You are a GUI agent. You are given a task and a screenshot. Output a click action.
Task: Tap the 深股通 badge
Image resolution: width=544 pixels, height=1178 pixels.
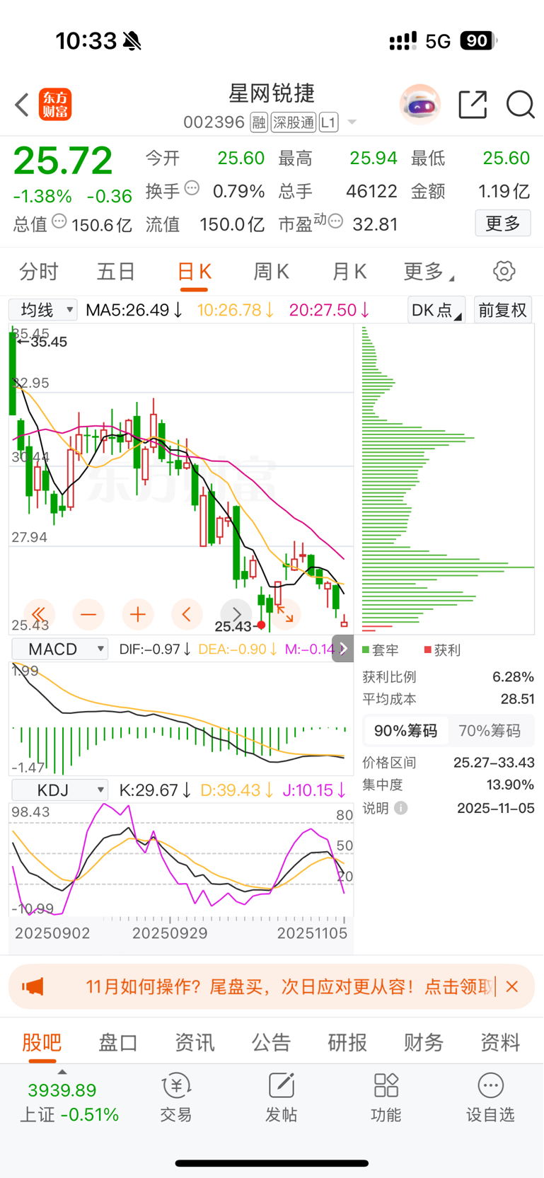coord(294,122)
